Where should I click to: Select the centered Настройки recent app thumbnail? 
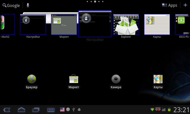coord(95,24)
